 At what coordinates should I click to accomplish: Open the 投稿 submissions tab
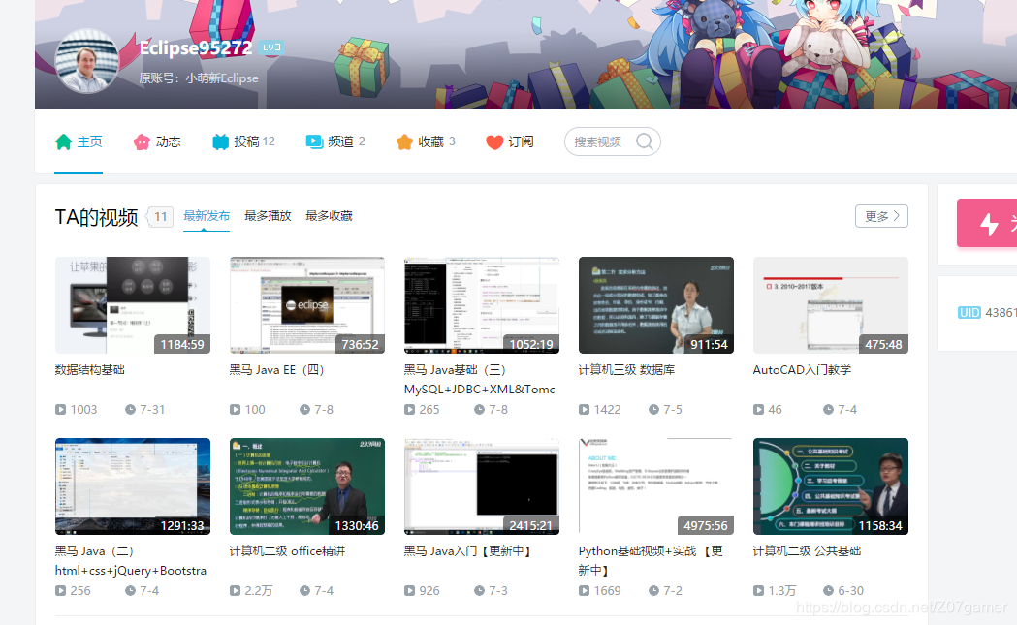point(244,142)
